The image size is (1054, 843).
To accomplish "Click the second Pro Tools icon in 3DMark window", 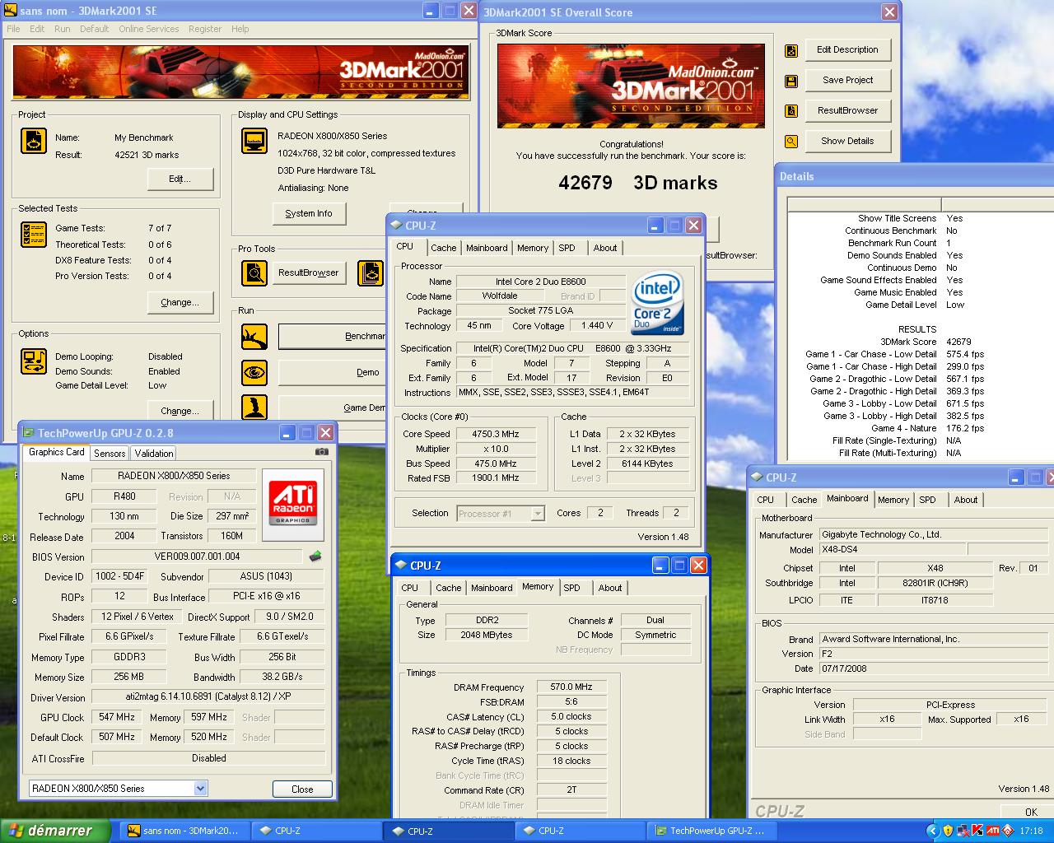I will (370, 272).
